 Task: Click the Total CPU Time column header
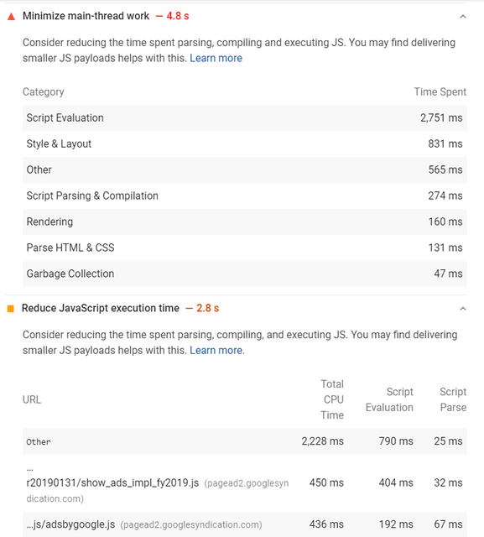[x=332, y=399]
